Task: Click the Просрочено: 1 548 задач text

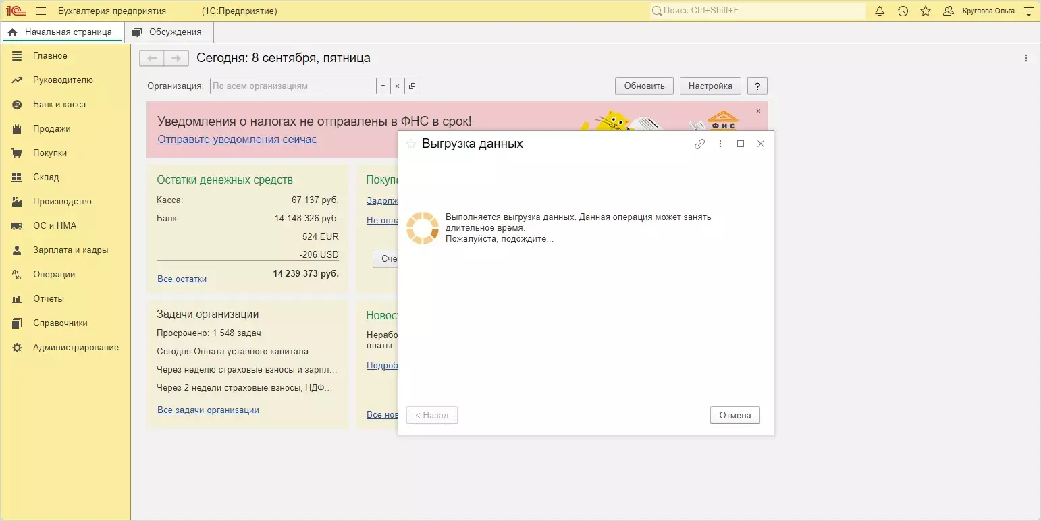Action: click(x=209, y=333)
